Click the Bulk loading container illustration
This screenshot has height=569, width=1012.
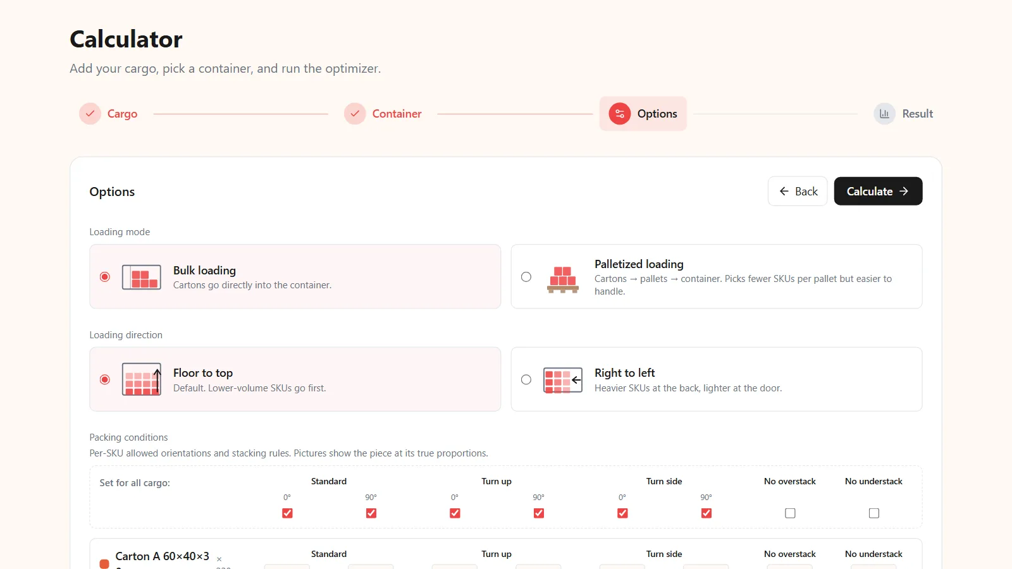coord(142,277)
